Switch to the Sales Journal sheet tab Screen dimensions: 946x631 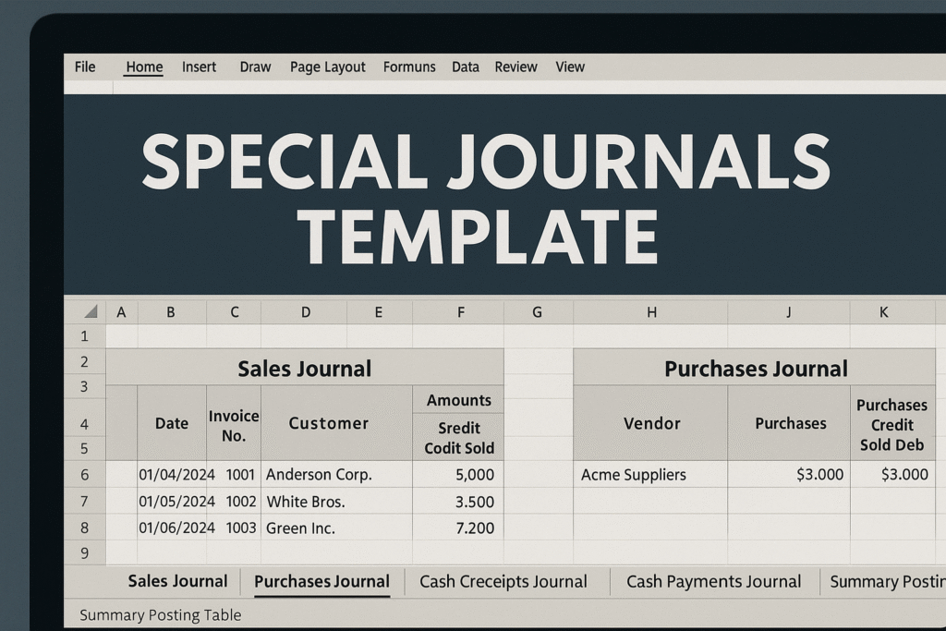coord(177,581)
